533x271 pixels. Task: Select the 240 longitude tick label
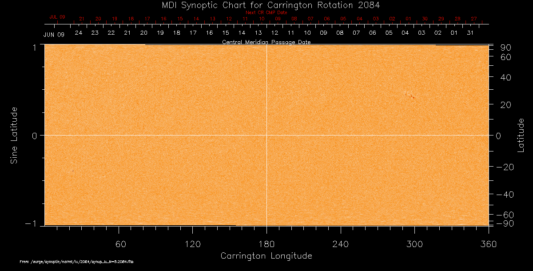tap(340, 244)
